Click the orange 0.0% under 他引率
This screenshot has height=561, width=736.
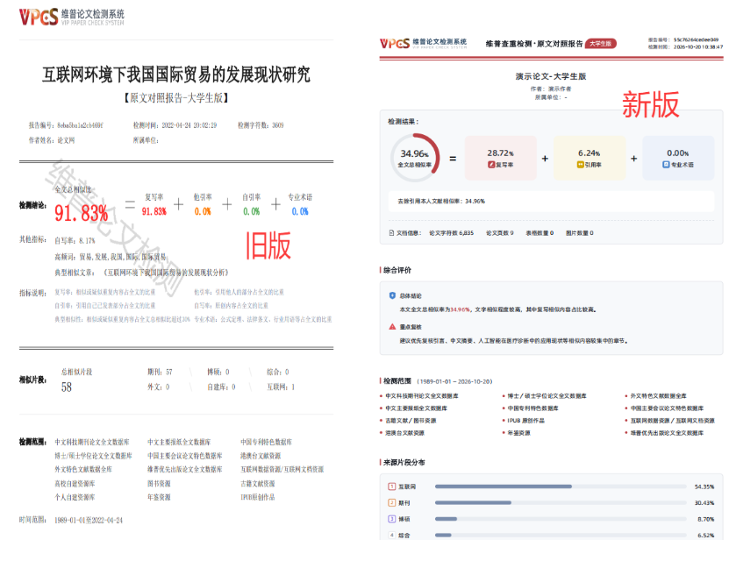[x=203, y=211]
